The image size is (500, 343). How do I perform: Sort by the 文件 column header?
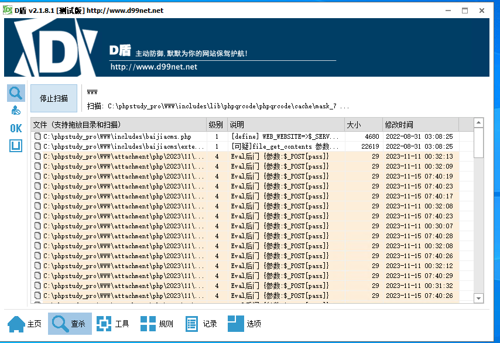[119, 125]
